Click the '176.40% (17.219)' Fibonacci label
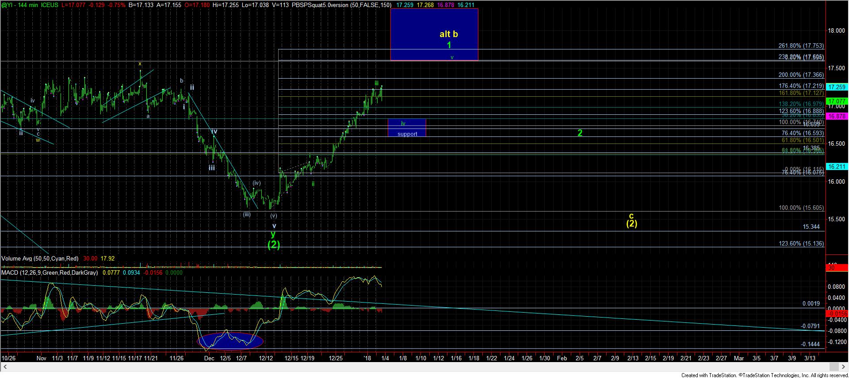The height and width of the screenshot is (378, 849). (801, 86)
